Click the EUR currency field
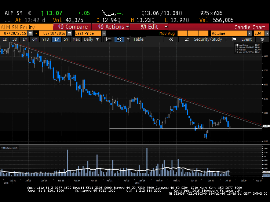 259,33
